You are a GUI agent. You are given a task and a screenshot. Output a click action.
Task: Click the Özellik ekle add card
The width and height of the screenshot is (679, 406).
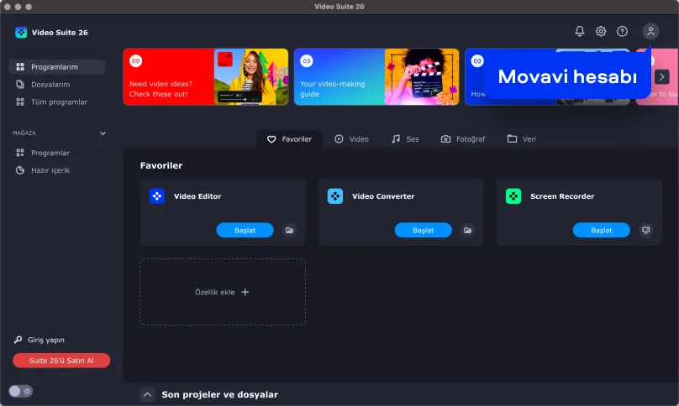[x=223, y=292]
